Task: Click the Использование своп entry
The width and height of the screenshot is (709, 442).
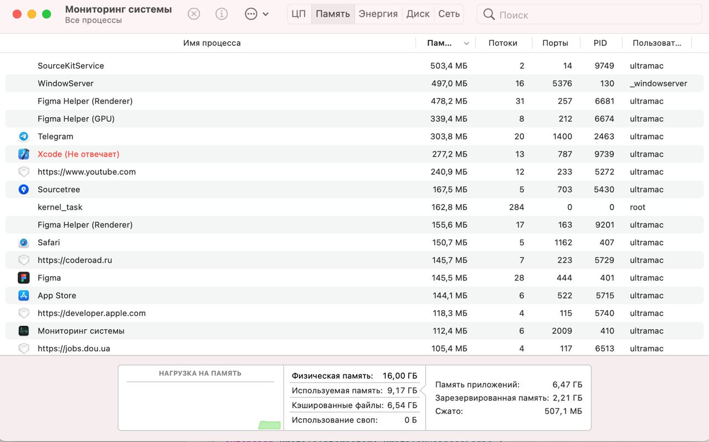Action: [x=354, y=420]
